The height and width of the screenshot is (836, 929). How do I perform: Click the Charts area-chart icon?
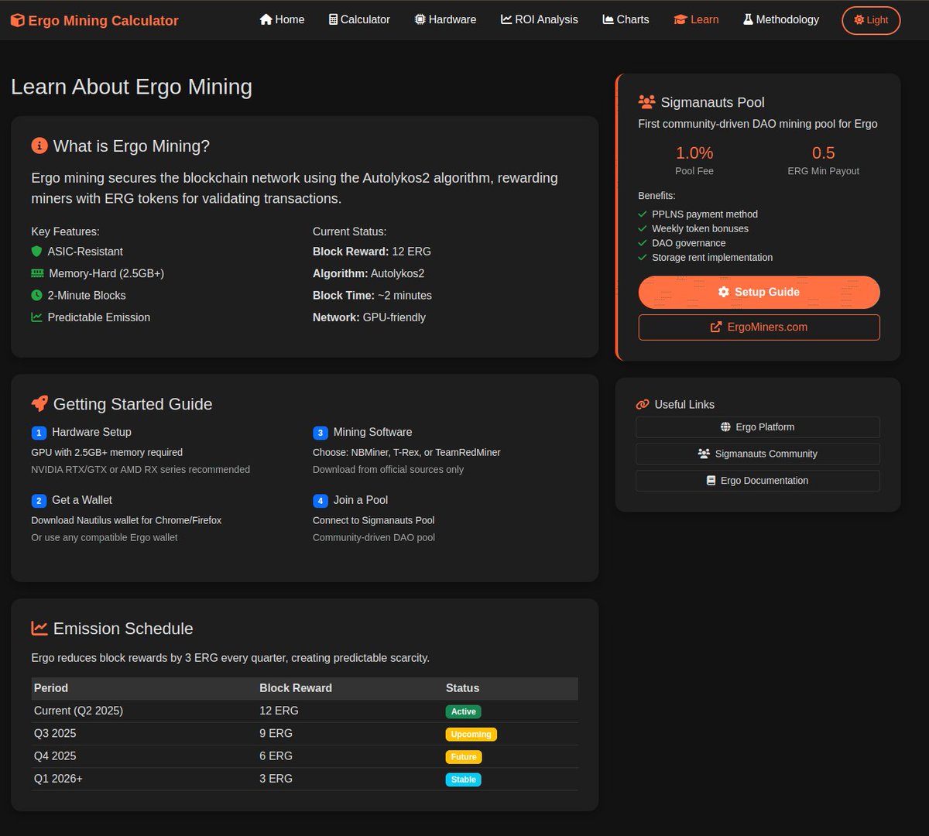[608, 19]
